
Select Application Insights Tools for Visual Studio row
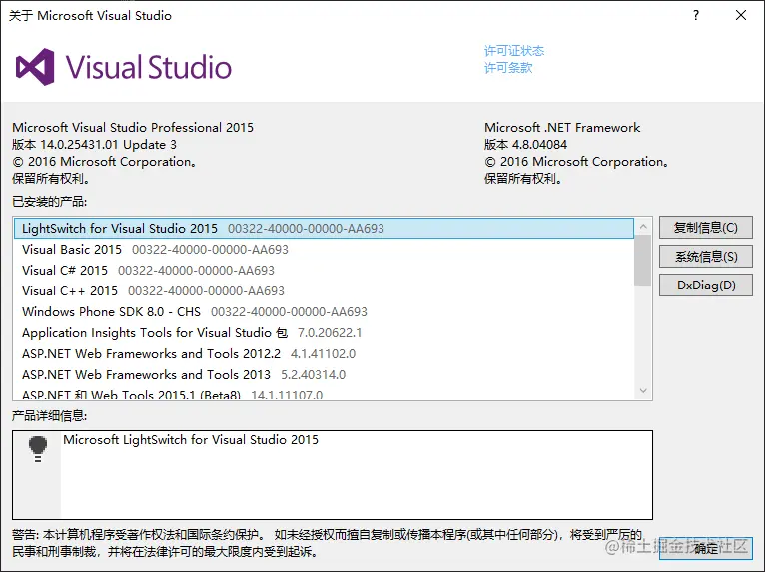pyautogui.click(x=324, y=333)
